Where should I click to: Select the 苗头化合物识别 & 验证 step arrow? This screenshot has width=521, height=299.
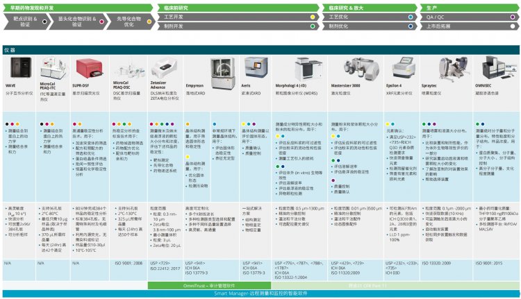79,22
